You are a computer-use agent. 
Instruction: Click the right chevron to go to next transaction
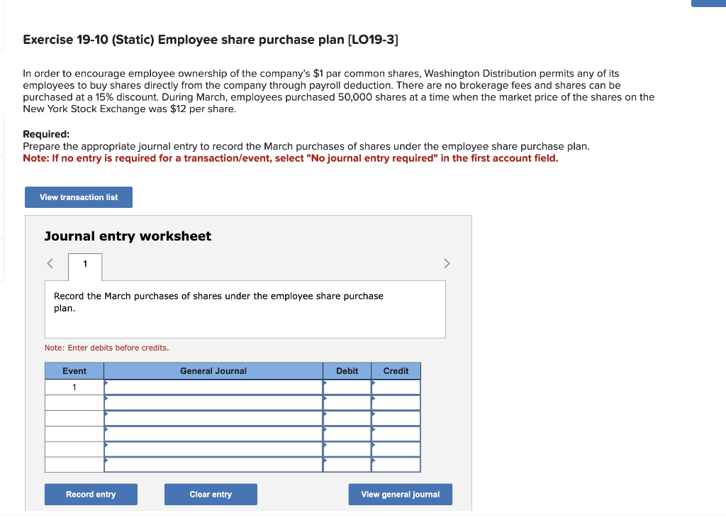click(447, 263)
